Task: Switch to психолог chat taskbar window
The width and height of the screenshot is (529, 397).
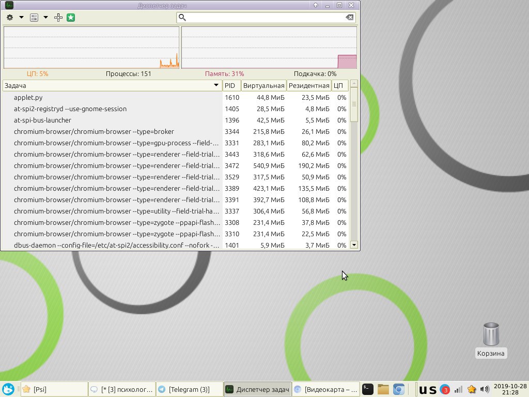Action: pos(122,389)
